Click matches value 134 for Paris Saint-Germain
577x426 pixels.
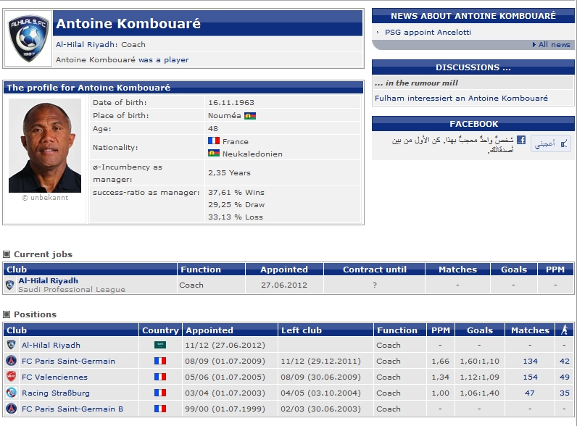pyautogui.click(x=530, y=361)
